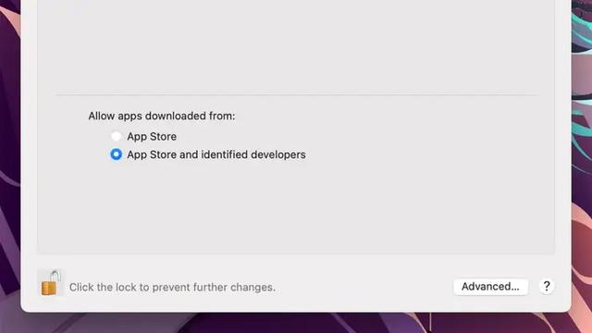Open the Advanced... settings button
Image resolution: width=592 pixels, height=333 pixels.
[x=490, y=287]
